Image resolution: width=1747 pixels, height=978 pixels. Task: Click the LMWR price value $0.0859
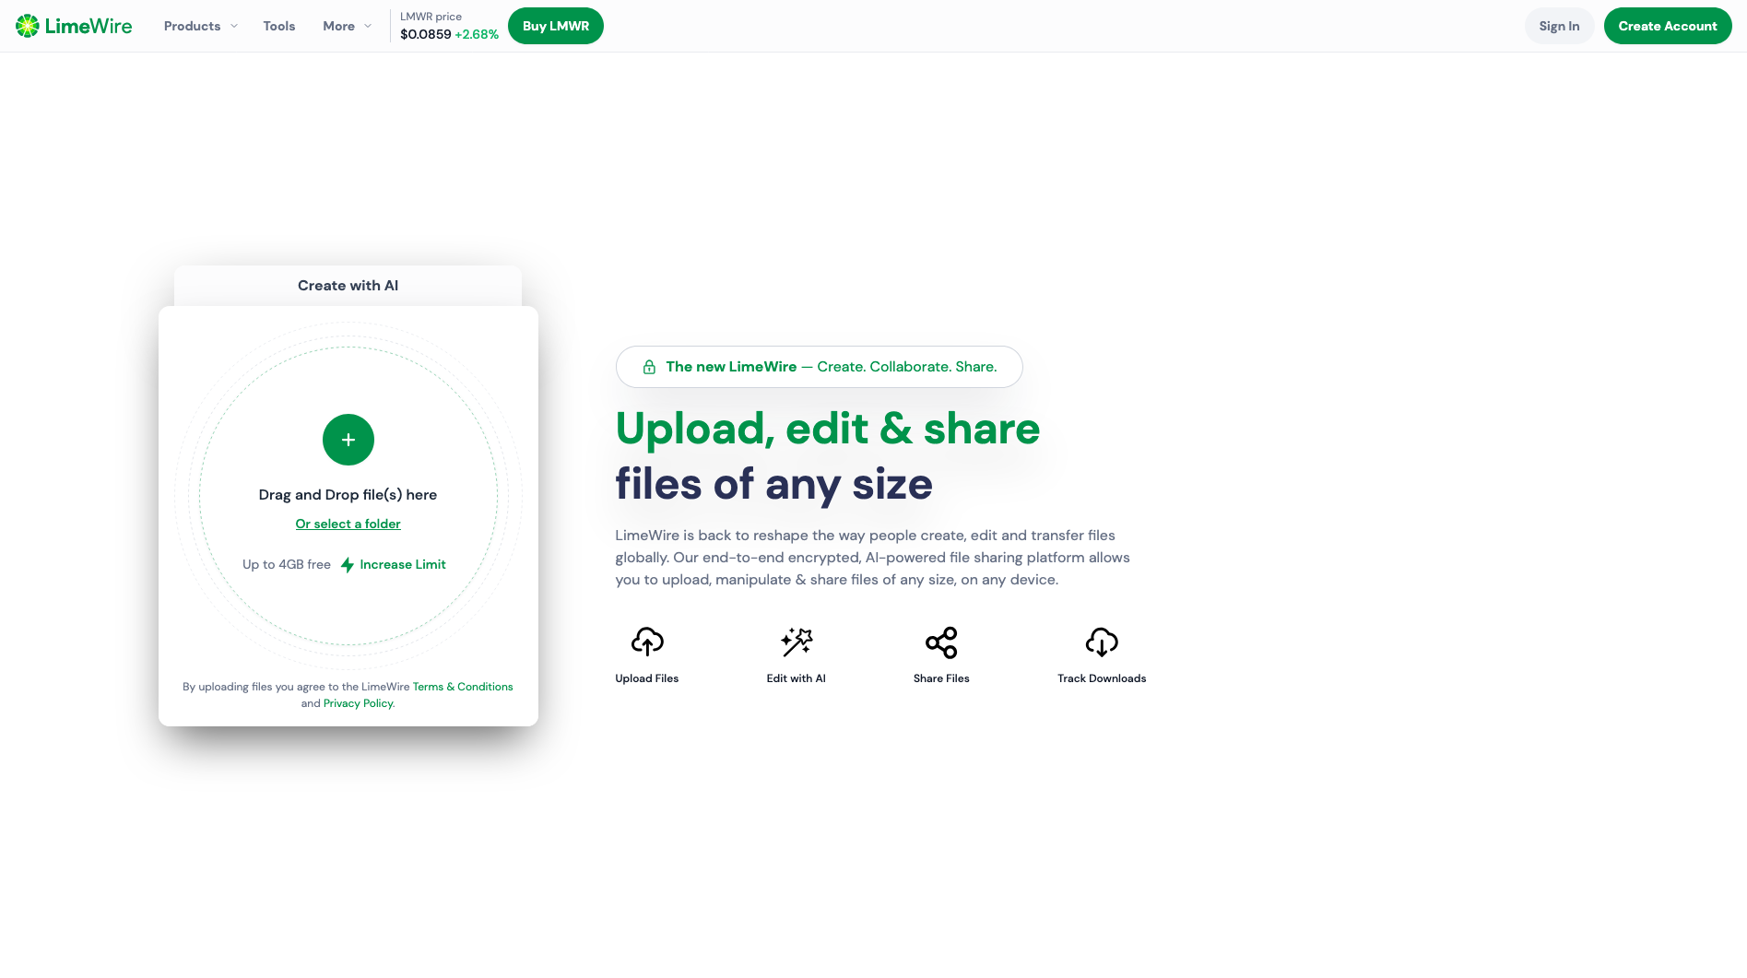426,34
